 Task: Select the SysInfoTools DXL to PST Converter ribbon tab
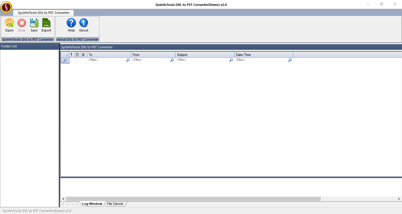(x=44, y=13)
